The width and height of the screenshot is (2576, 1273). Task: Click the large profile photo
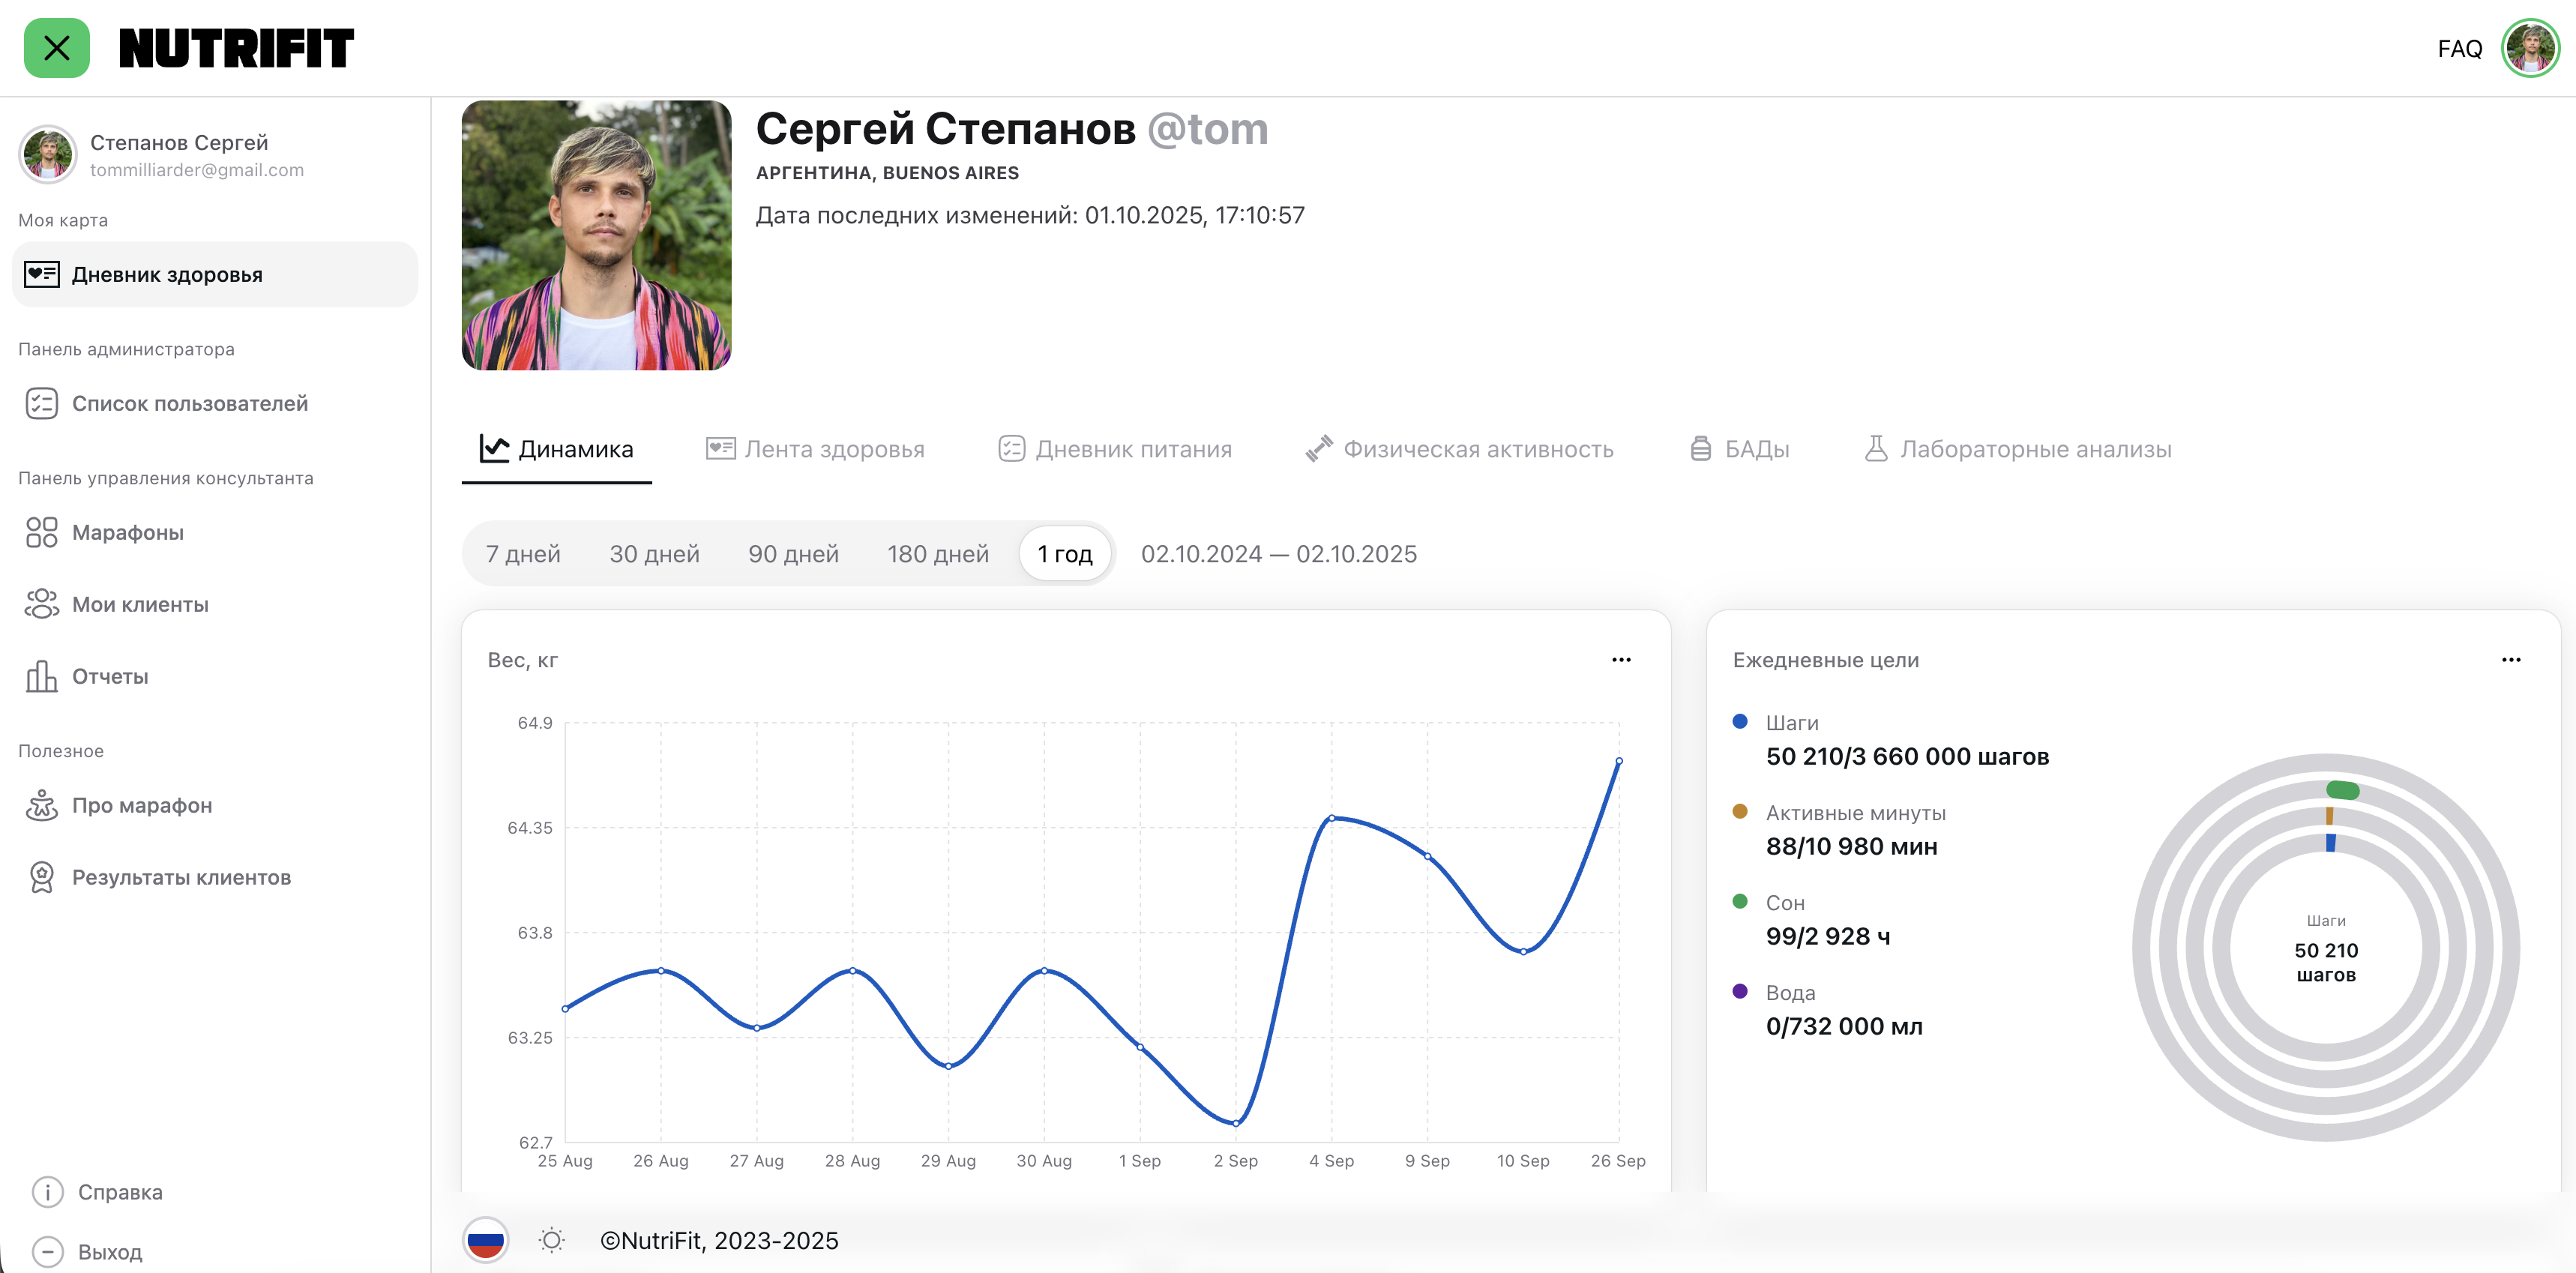pyautogui.click(x=596, y=235)
